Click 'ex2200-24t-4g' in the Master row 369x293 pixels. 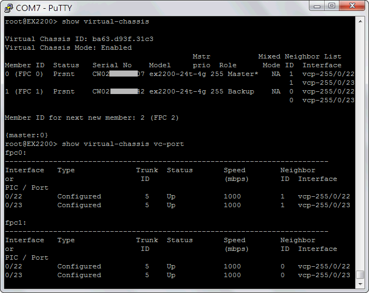point(178,74)
